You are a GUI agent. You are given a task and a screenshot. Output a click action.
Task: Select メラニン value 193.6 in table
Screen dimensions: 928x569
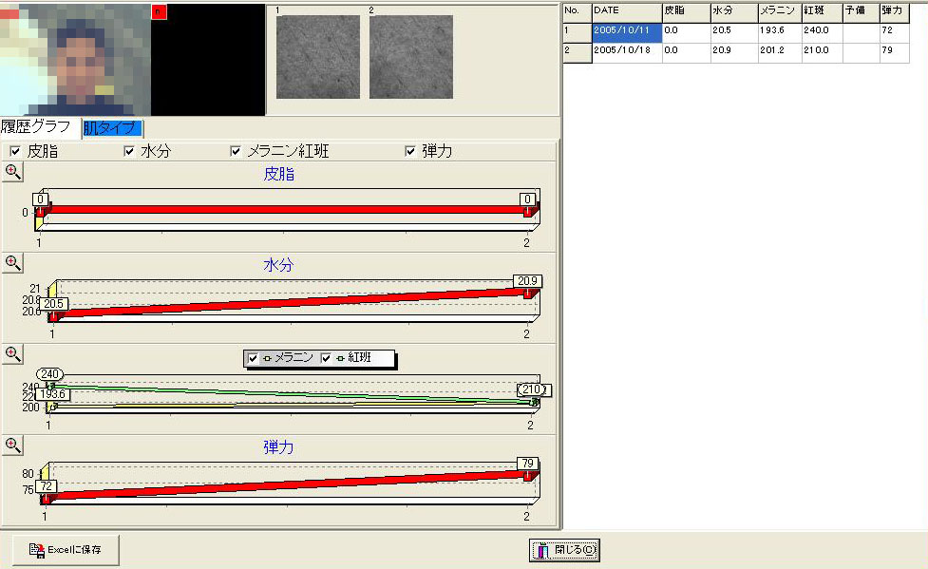click(780, 32)
